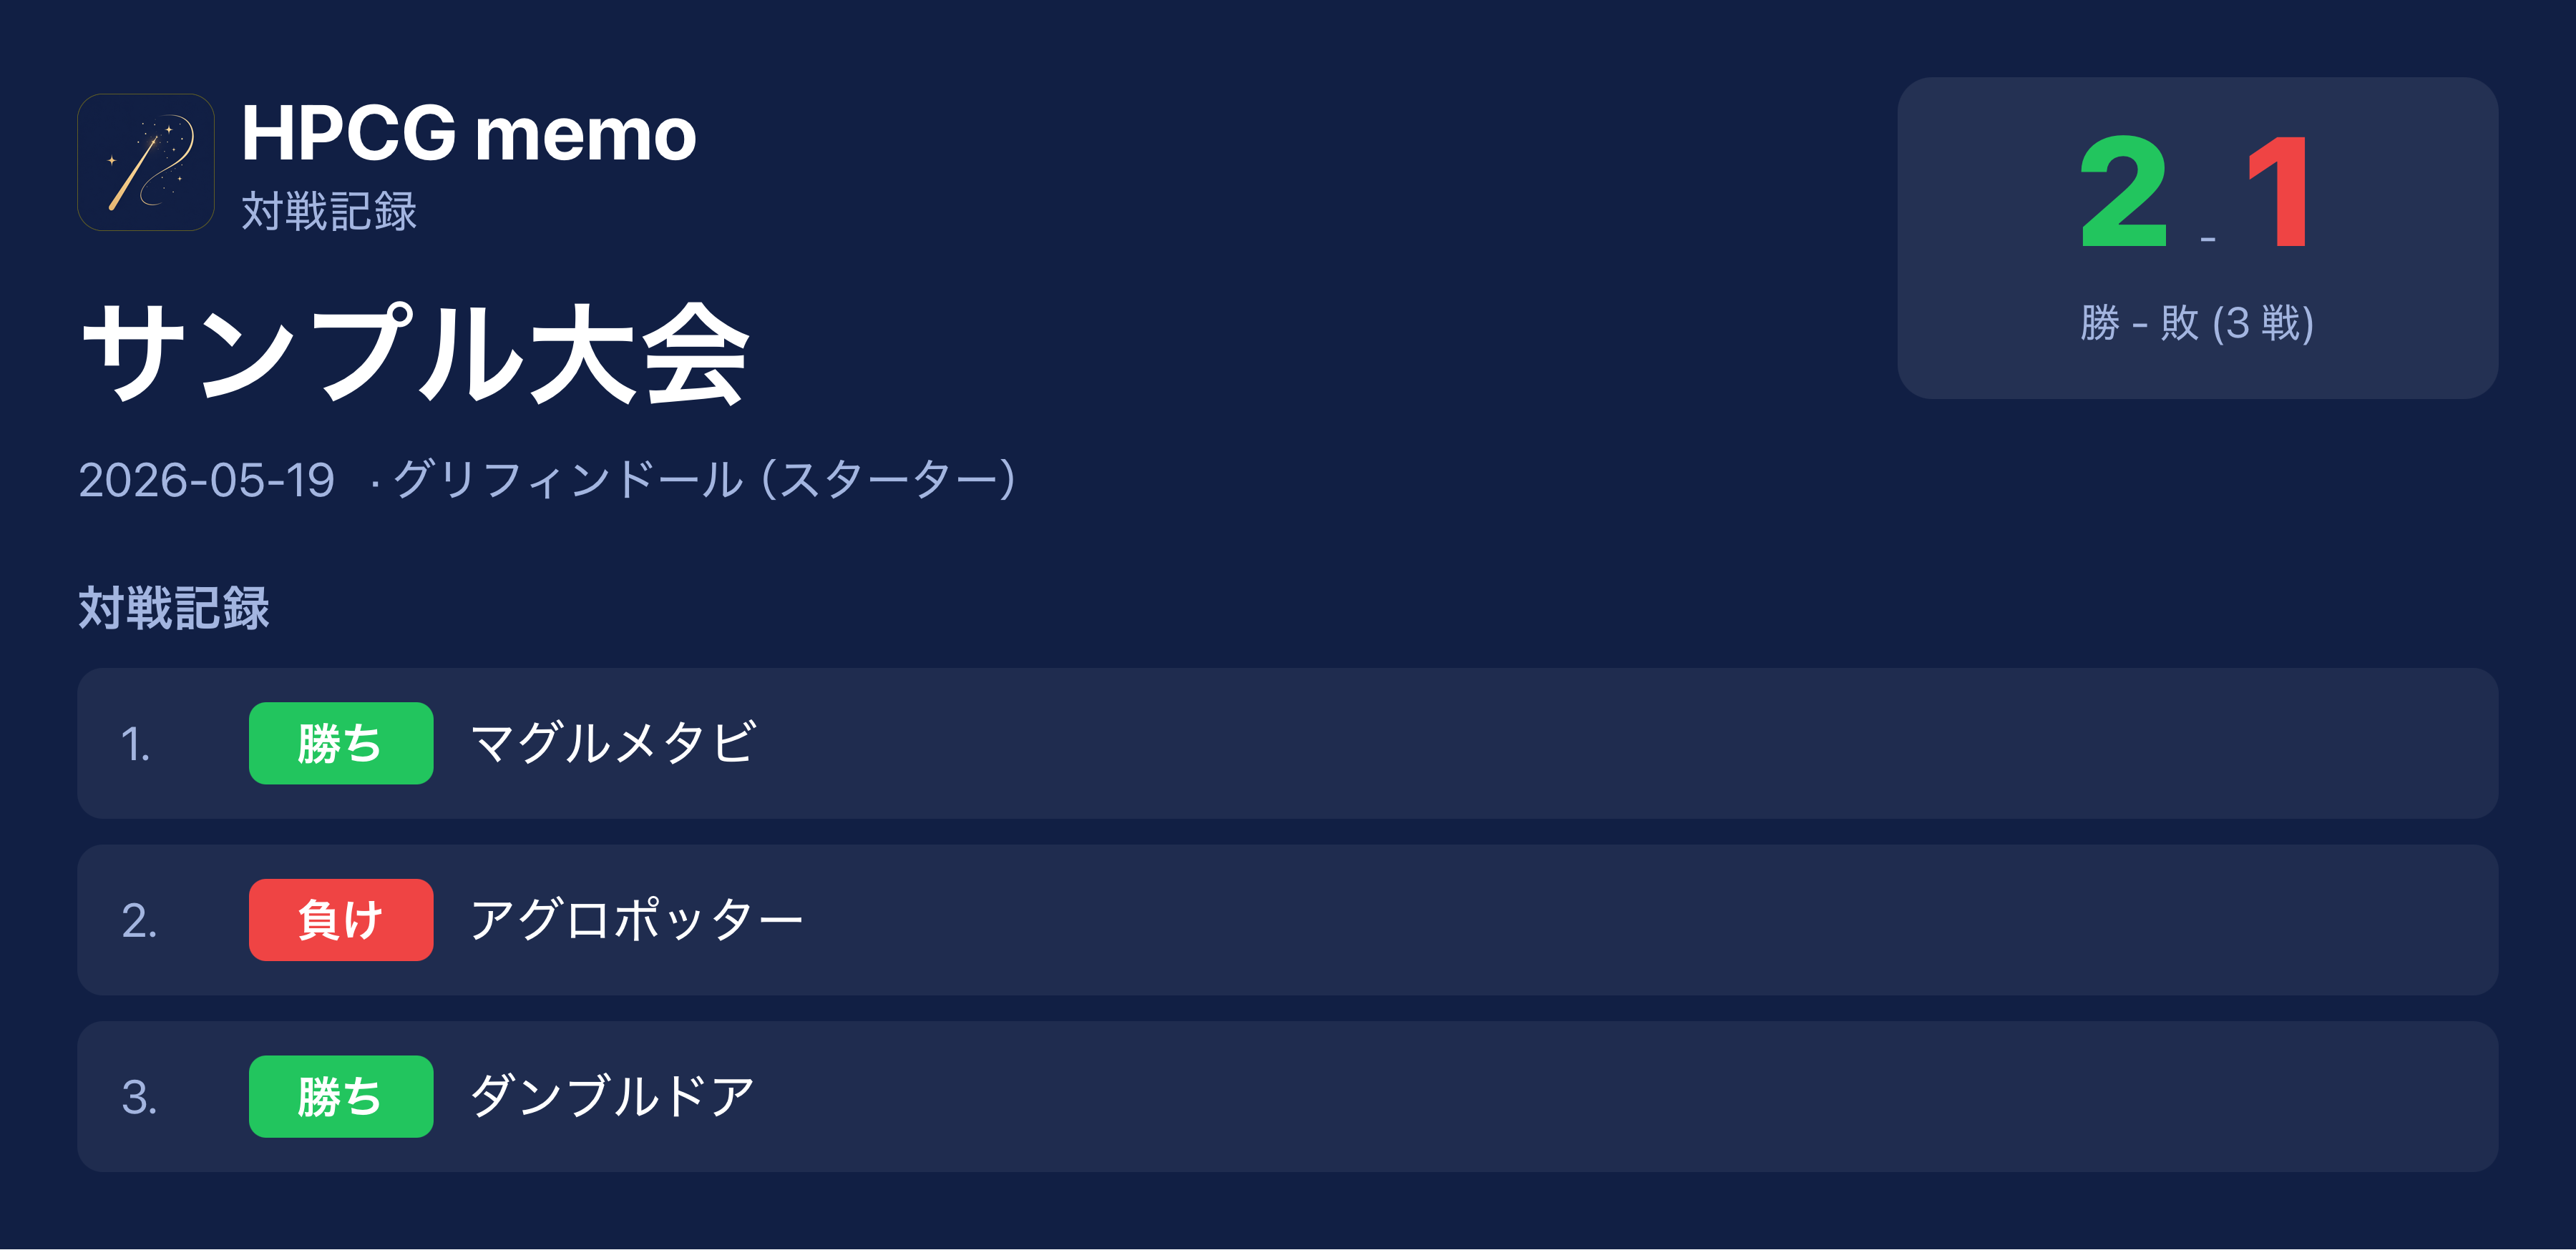Click the HPCG memo wand app icon

pyautogui.click(x=146, y=163)
